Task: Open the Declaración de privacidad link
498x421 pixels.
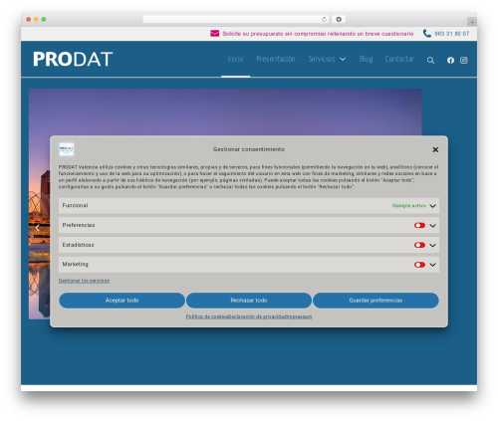Action: click(x=257, y=316)
